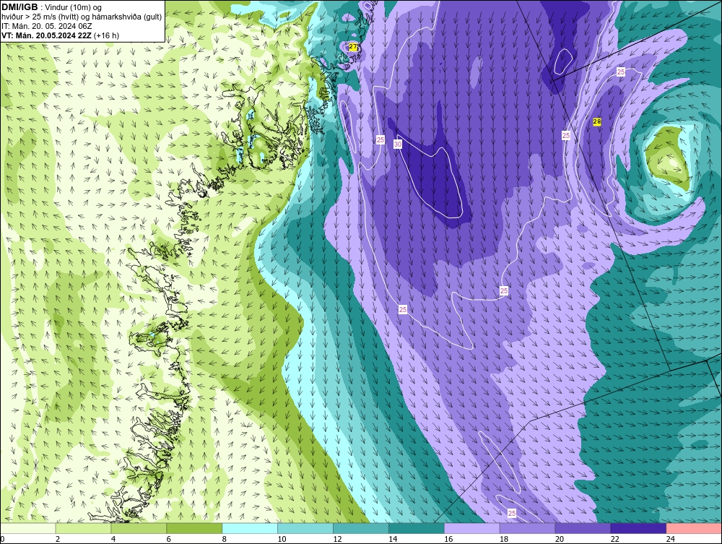Pick the dark indigo 22–24 legend swatch

tap(638, 528)
